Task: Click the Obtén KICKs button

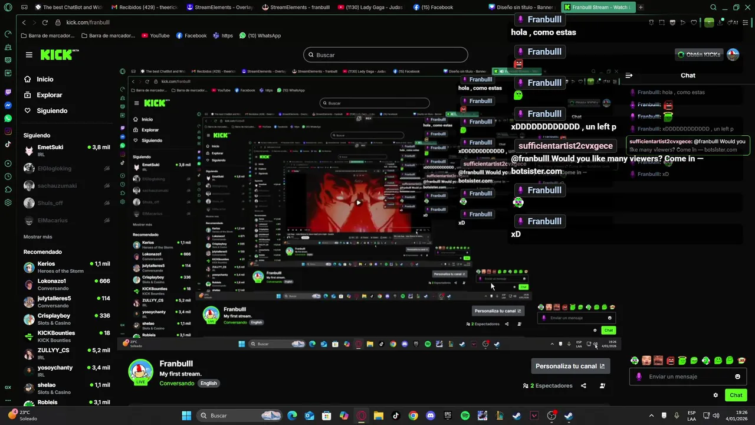Action: pyautogui.click(x=699, y=54)
